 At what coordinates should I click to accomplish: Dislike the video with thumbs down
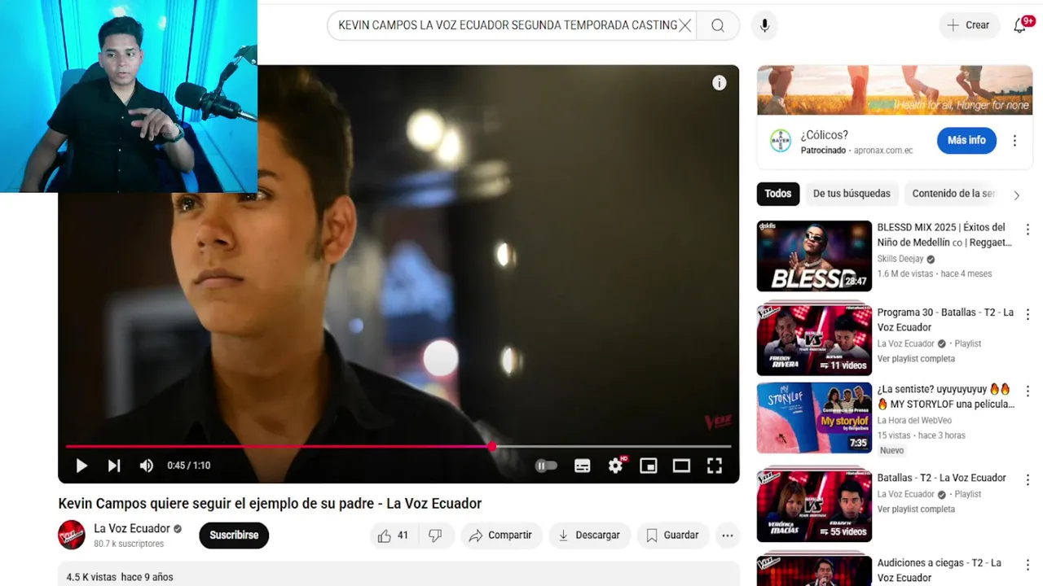[x=436, y=535]
